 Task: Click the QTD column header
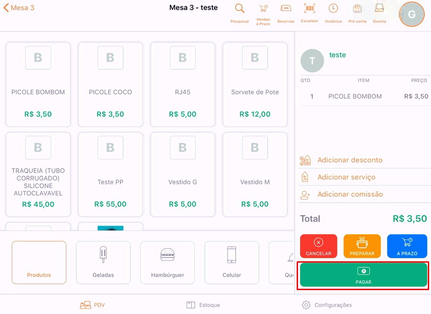[305, 81]
